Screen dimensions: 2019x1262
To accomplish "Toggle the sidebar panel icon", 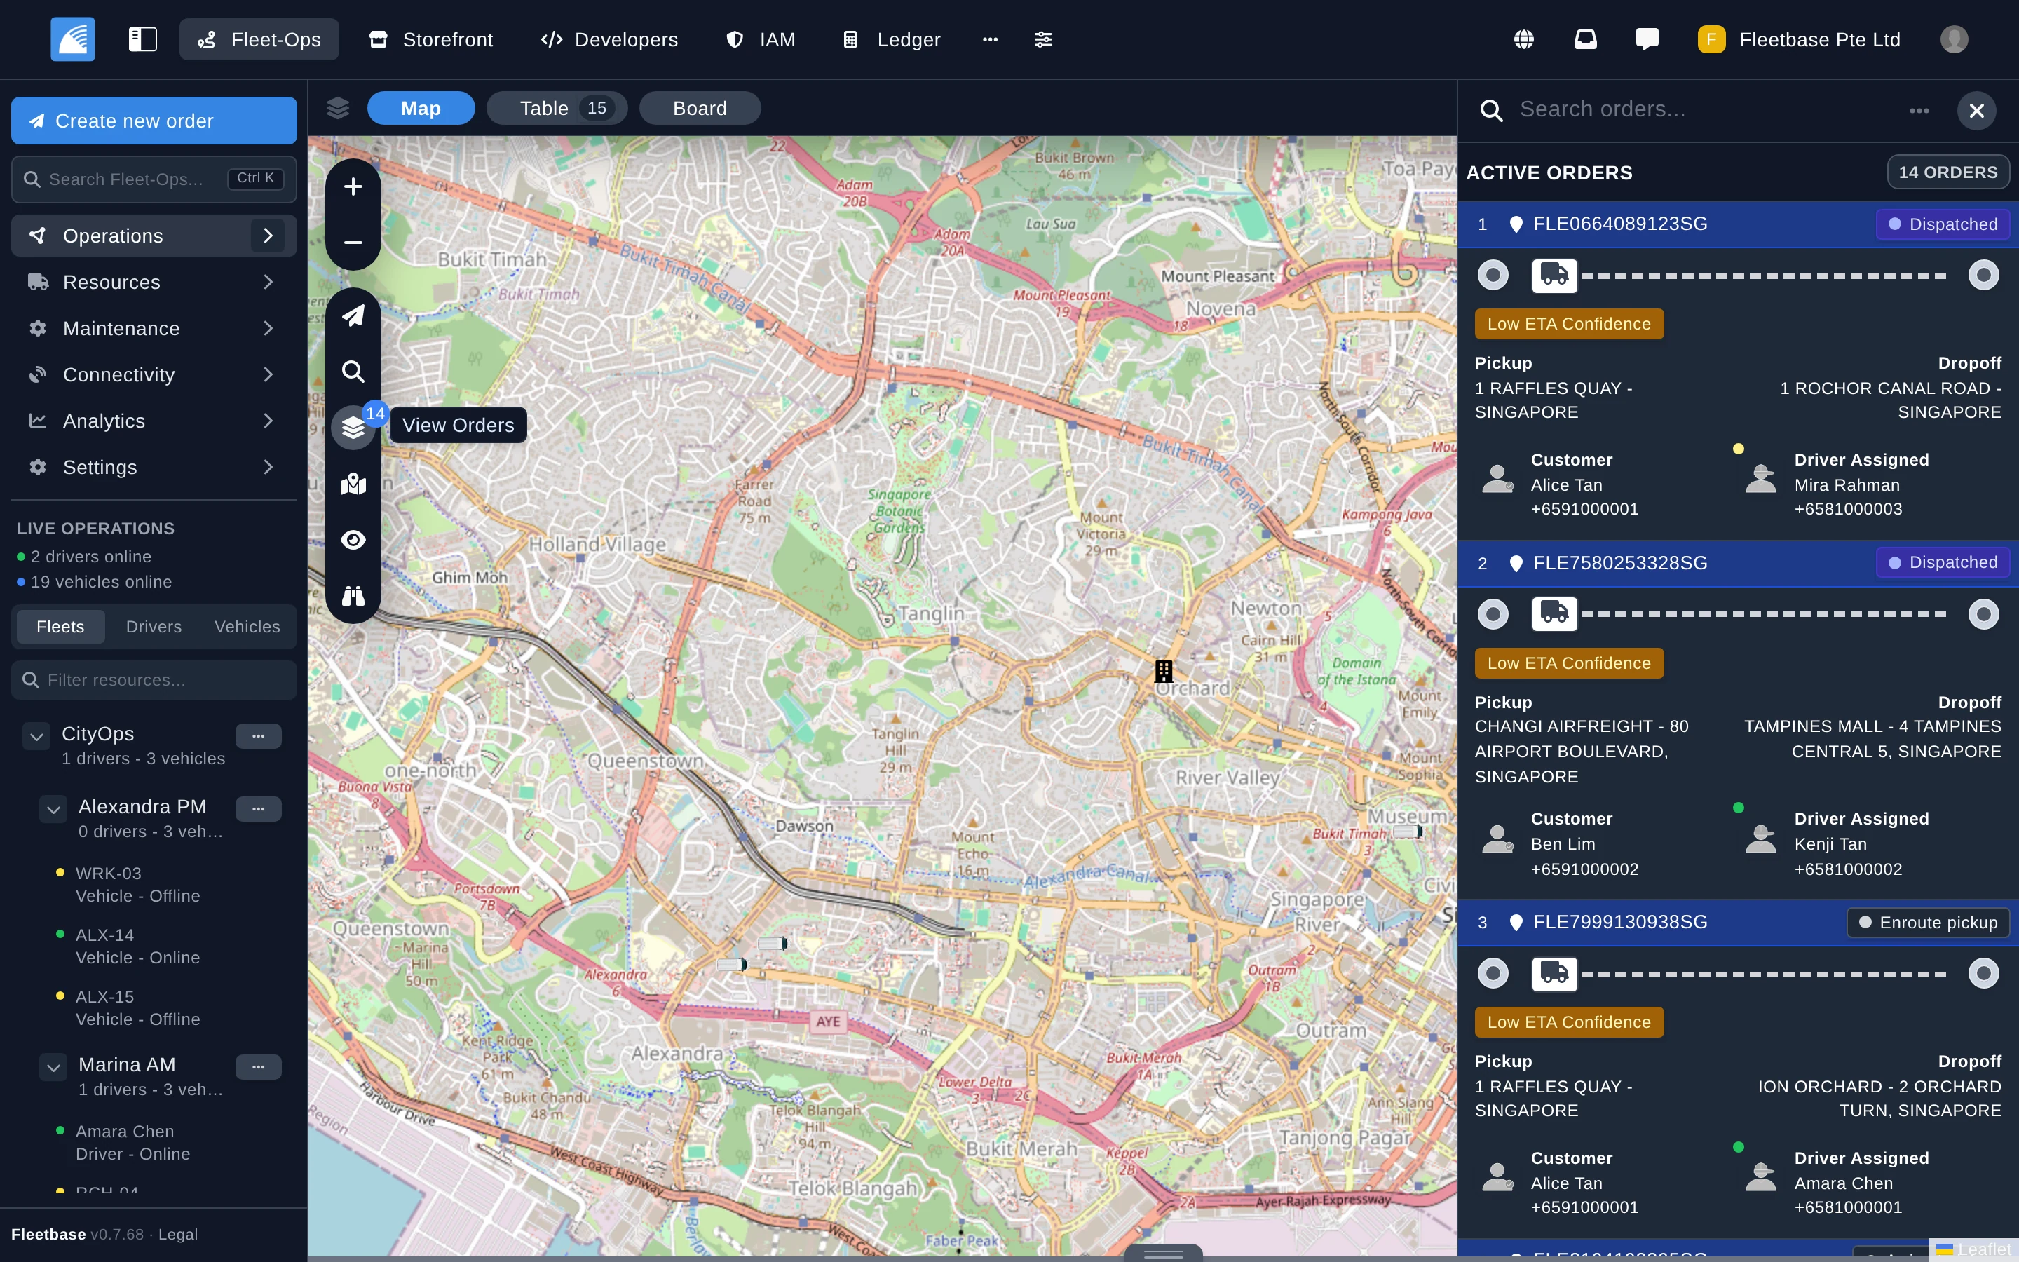I will pyautogui.click(x=143, y=39).
